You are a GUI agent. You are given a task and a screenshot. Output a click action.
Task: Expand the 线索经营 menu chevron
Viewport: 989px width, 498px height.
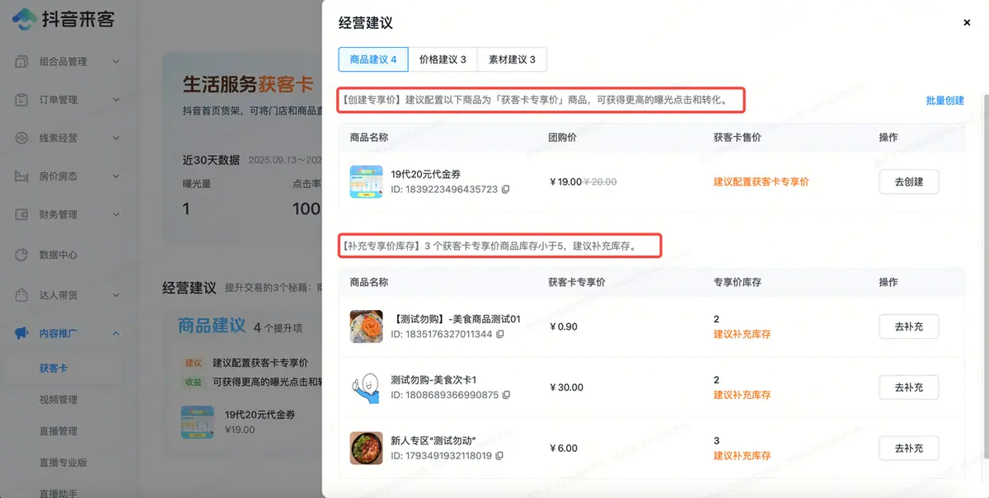pyautogui.click(x=116, y=138)
